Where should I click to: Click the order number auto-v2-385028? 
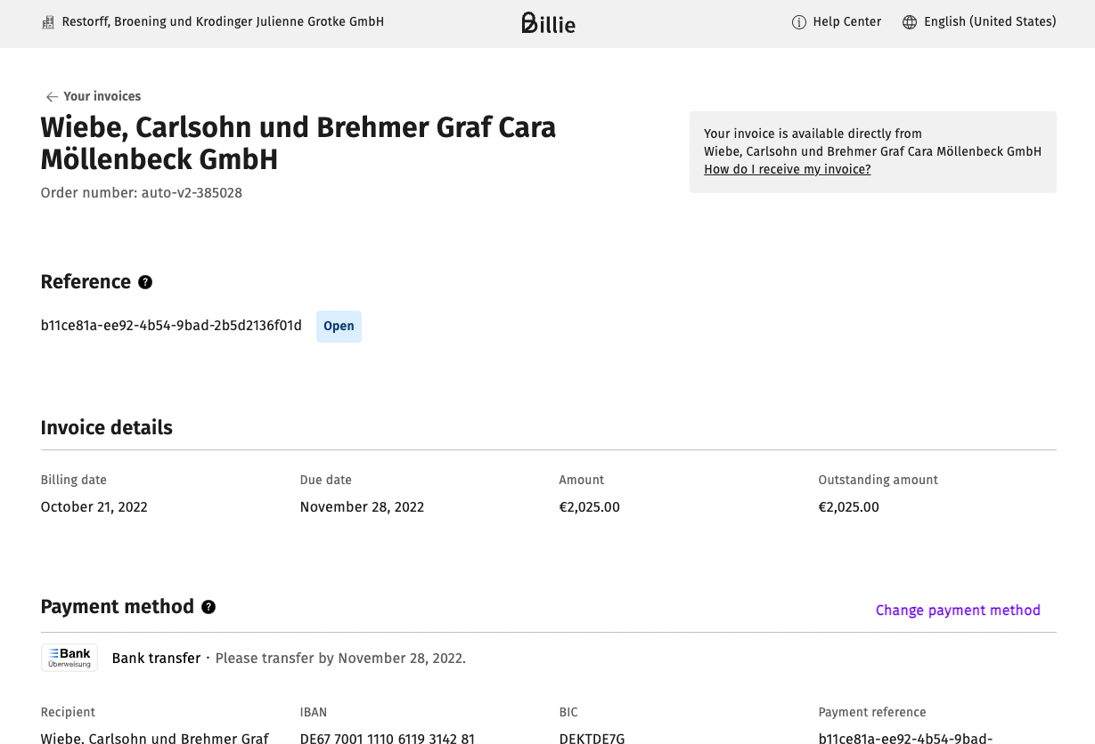click(x=192, y=193)
